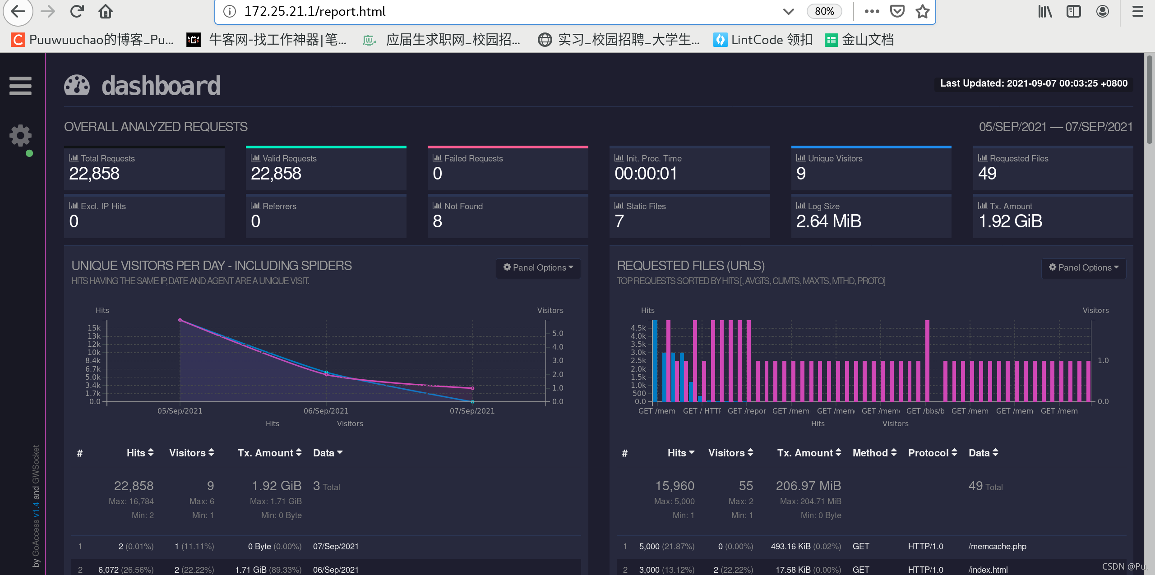Click the browser home icon
Viewport: 1155px width, 575px height.
point(105,11)
